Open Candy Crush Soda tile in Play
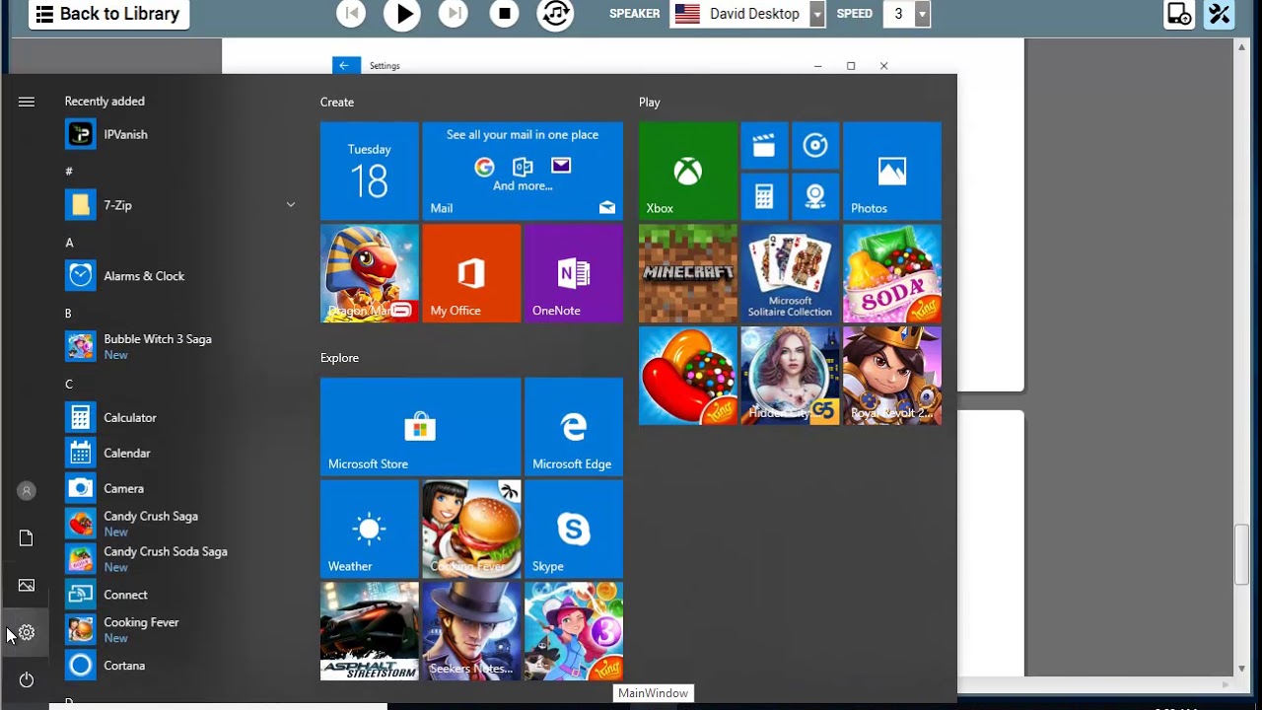 coord(892,273)
